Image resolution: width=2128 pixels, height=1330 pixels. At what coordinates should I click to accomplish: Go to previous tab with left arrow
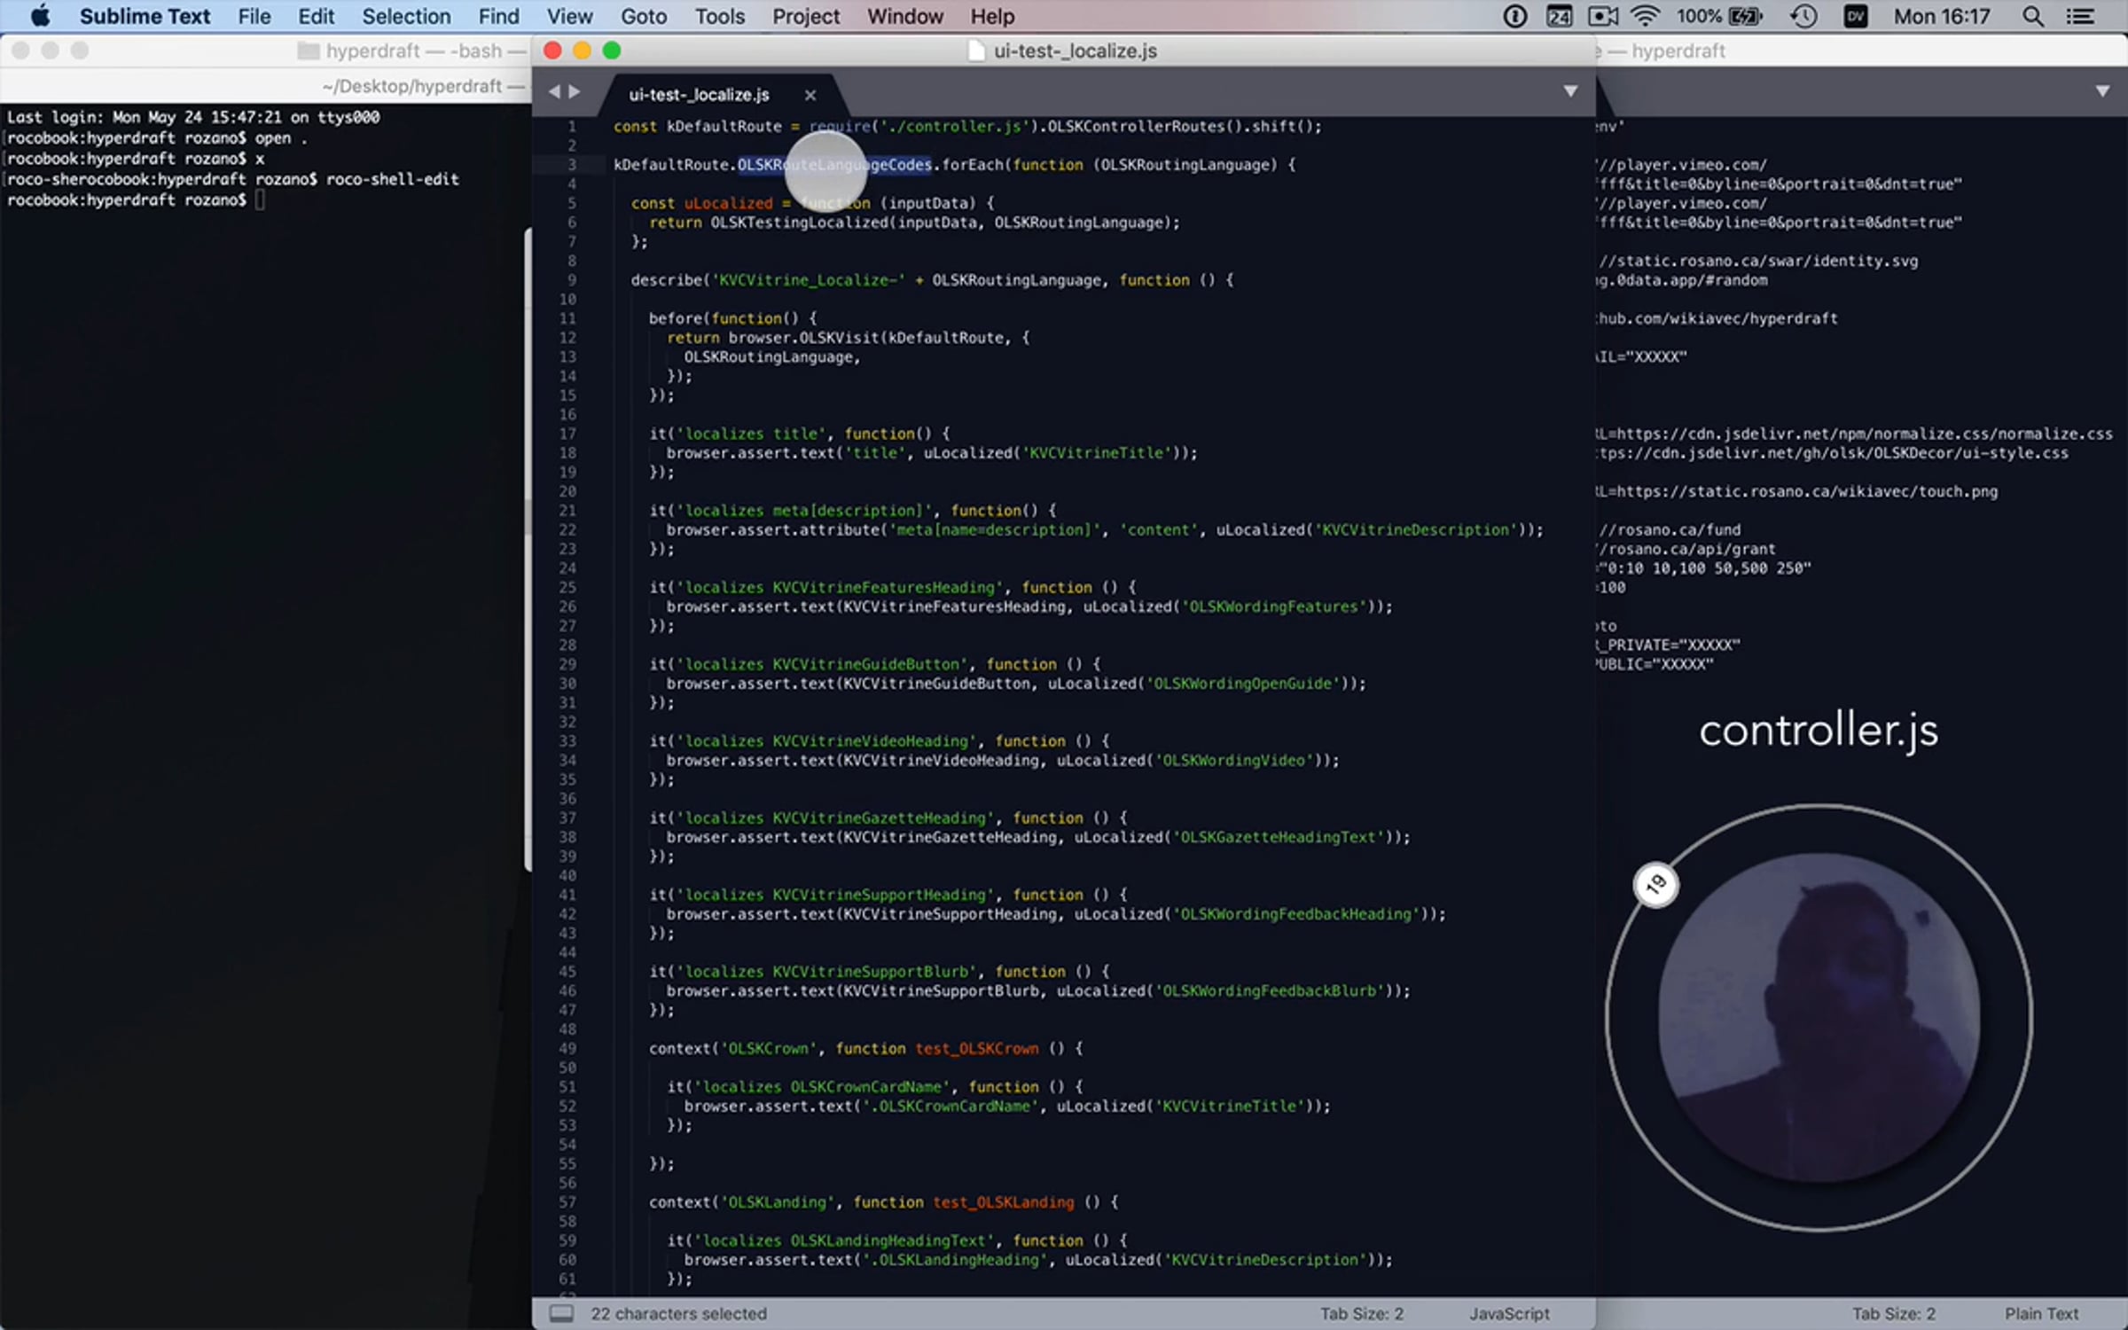coord(554,91)
